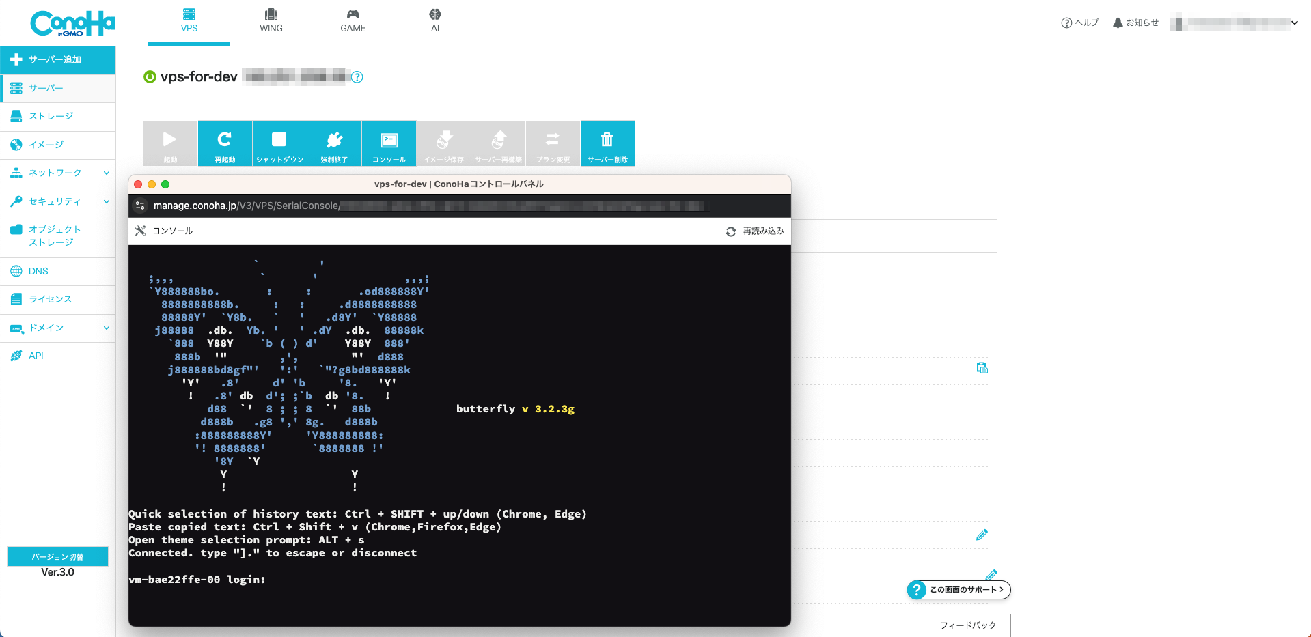Click the サーバー追加 add server button
The height and width of the screenshot is (637, 1311).
[x=57, y=60]
